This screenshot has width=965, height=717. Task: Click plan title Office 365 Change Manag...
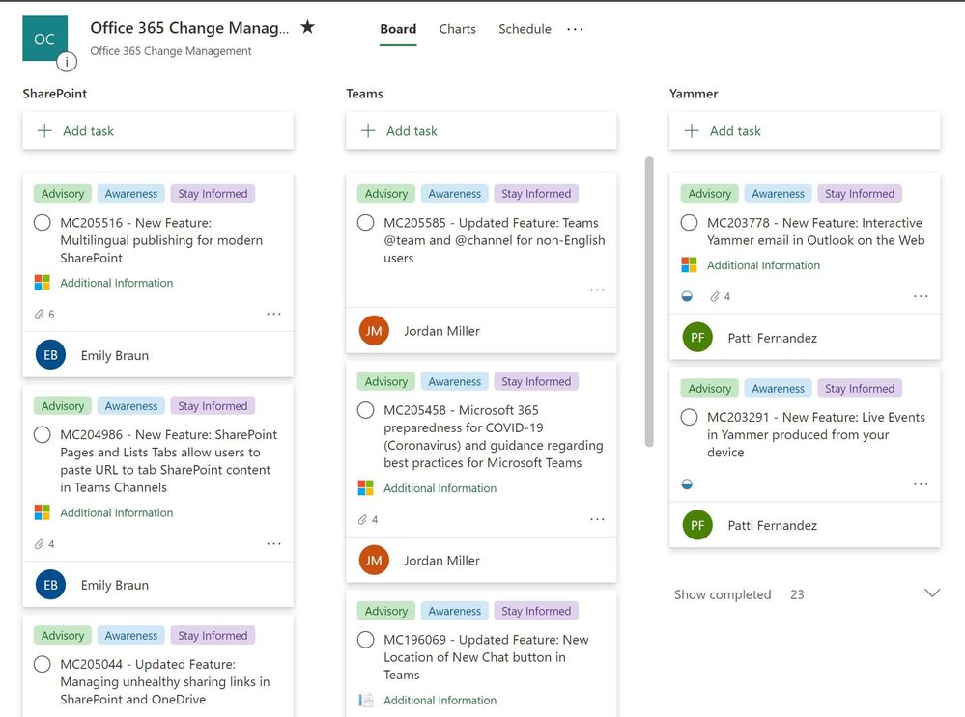[x=189, y=28]
